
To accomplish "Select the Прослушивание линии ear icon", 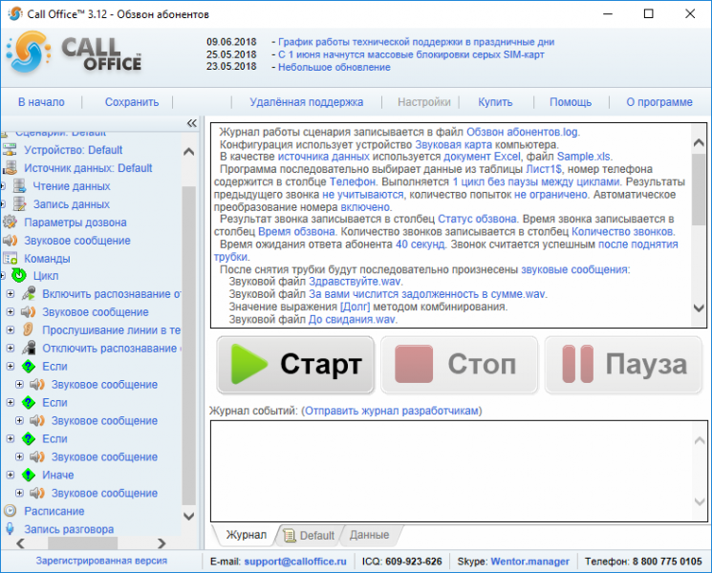I will [x=29, y=329].
